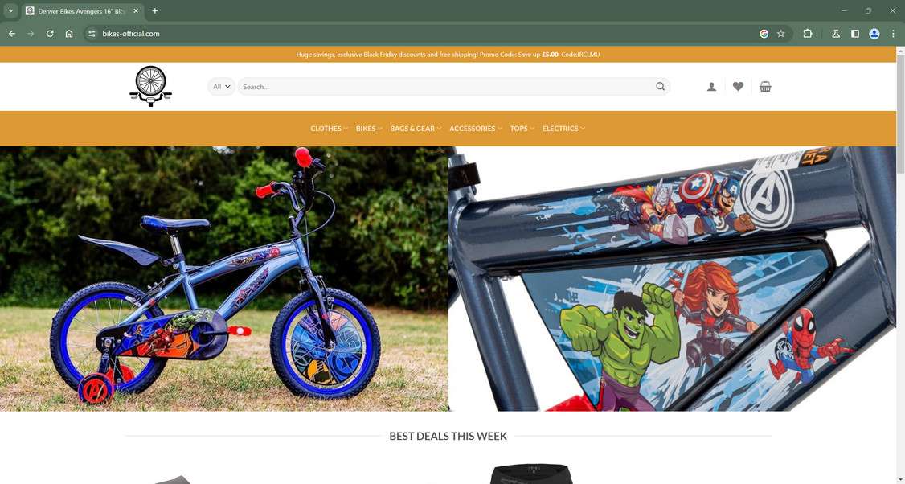The width and height of the screenshot is (905, 484).
Task: Expand the All category dropdown in search
Action: tap(221, 87)
